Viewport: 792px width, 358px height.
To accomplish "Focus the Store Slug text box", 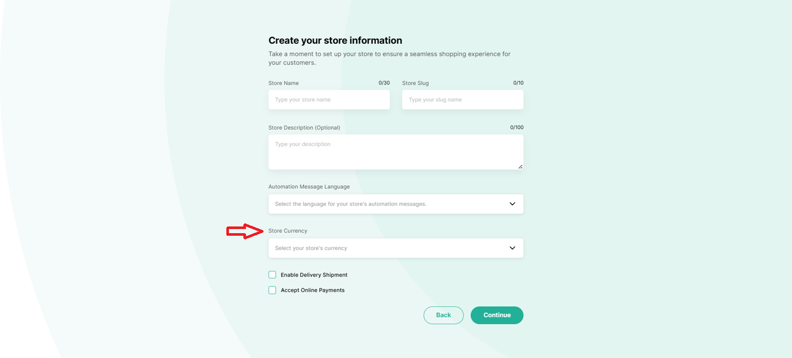I will (x=463, y=100).
